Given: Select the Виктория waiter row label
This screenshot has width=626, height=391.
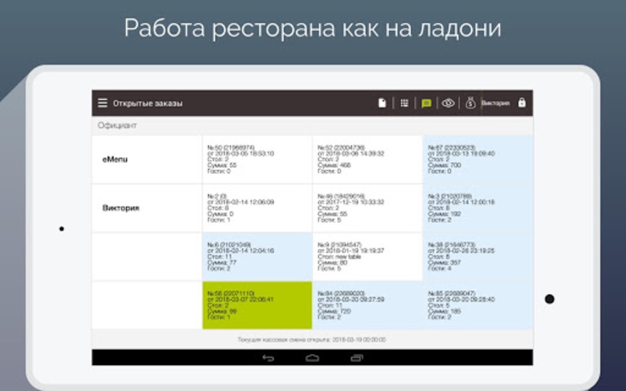Looking at the screenshot, I should point(121,208).
